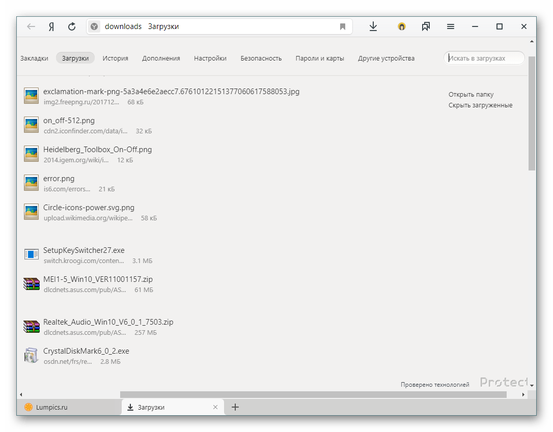Image resolution: width=553 pixels, height=432 pixels.
Task: Switch to the История tab
Action: click(115, 58)
